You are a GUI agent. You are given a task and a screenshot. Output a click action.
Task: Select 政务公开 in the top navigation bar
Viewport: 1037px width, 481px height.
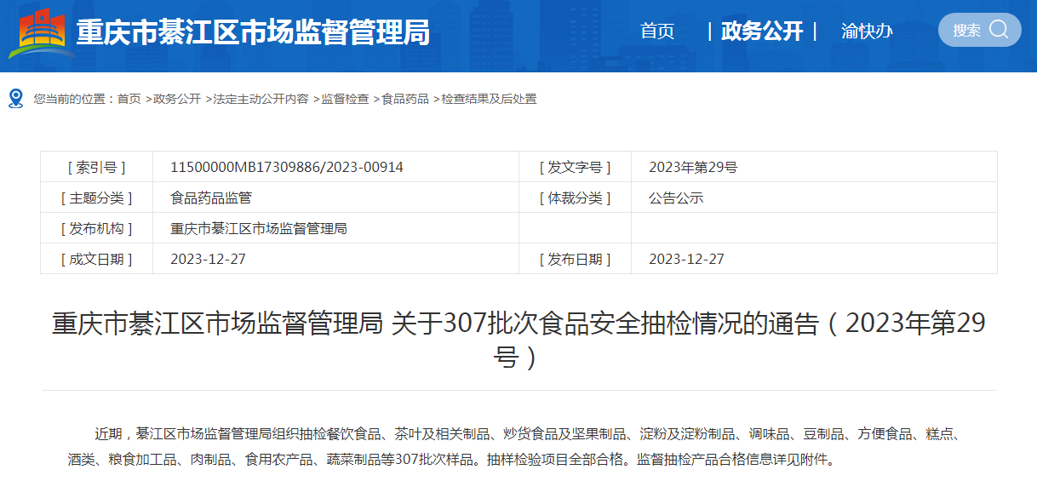761,31
